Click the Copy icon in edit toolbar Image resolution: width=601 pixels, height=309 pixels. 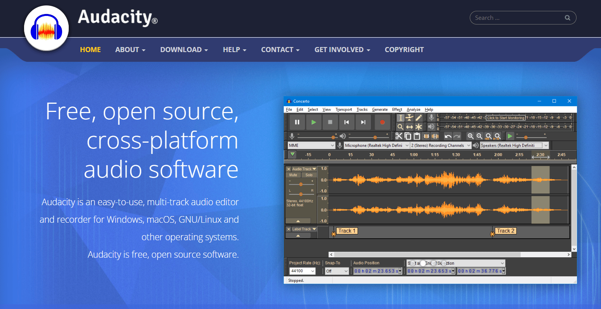point(408,136)
